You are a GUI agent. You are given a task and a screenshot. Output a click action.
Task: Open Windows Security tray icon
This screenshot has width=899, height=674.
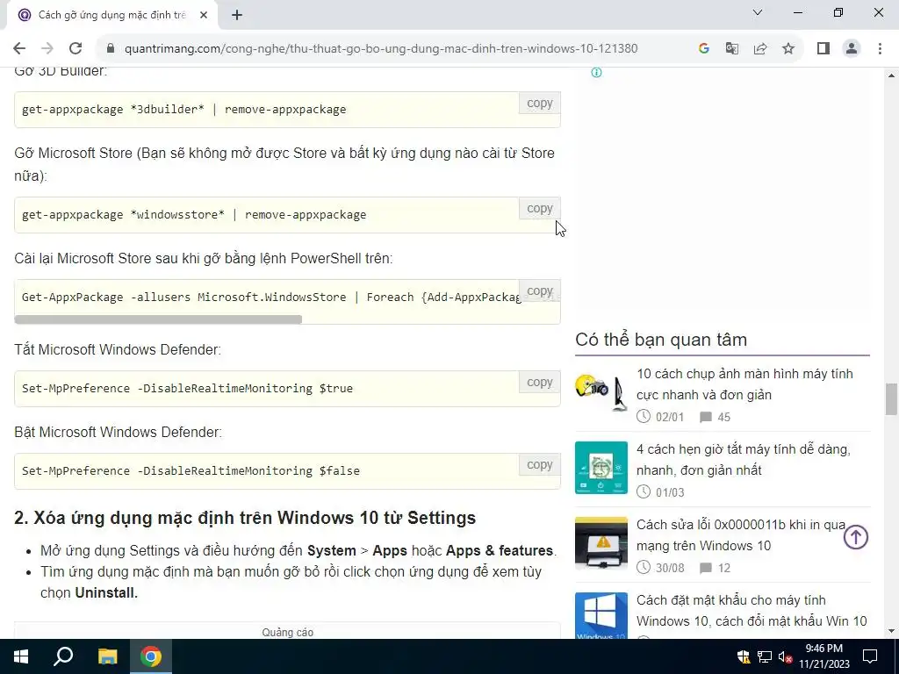[743, 656]
